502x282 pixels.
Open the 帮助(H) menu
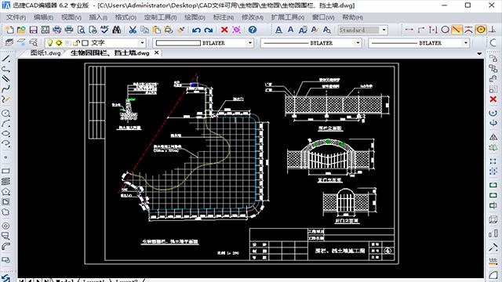point(352,17)
